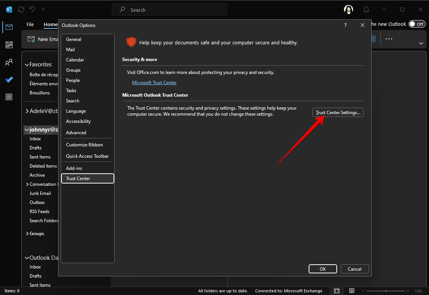Open the To Do checkmark icon
429x295 pixels.
tap(9, 80)
